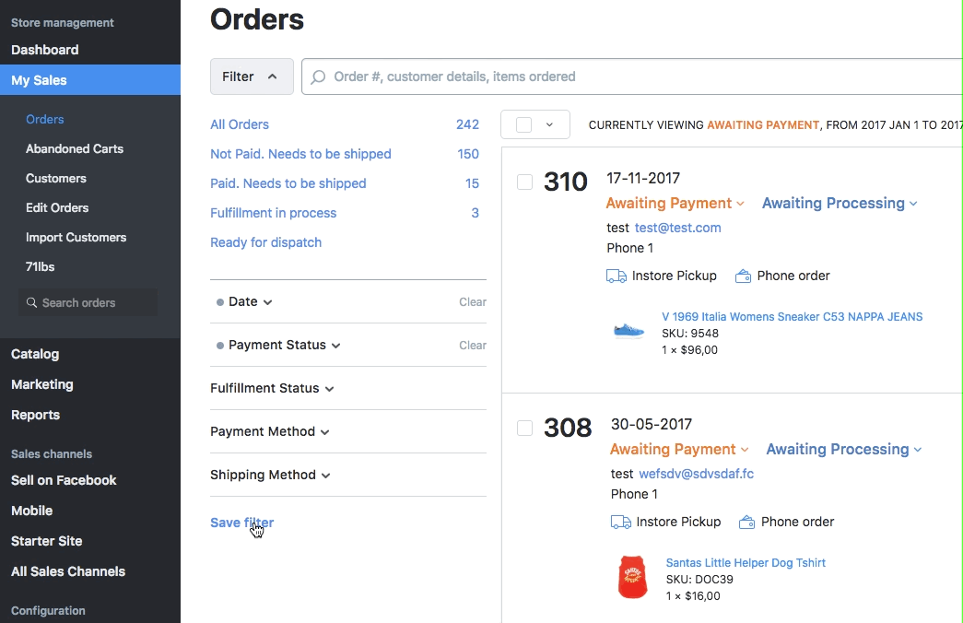The height and width of the screenshot is (623, 963).
Task: Select the checkbox for order 308
Action: (x=524, y=429)
